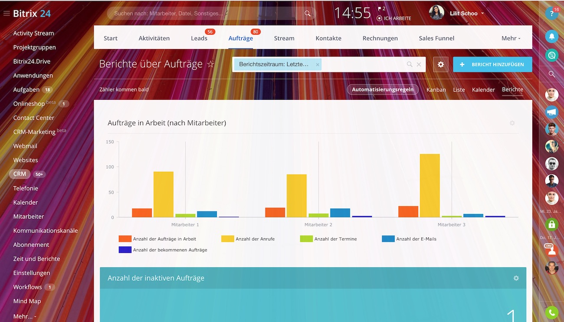Click the 'Automatisierungsregeln' button
This screenshot has height=322, width=564.
pyautogui.click(x=382, y=90)
